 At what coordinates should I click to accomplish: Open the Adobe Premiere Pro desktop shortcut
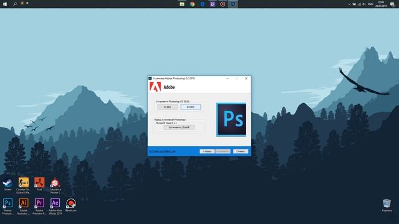pos(39,207)
